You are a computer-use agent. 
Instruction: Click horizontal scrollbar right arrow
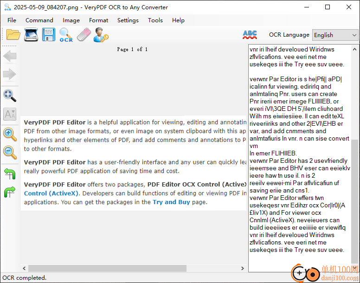[x=243, y=268]
